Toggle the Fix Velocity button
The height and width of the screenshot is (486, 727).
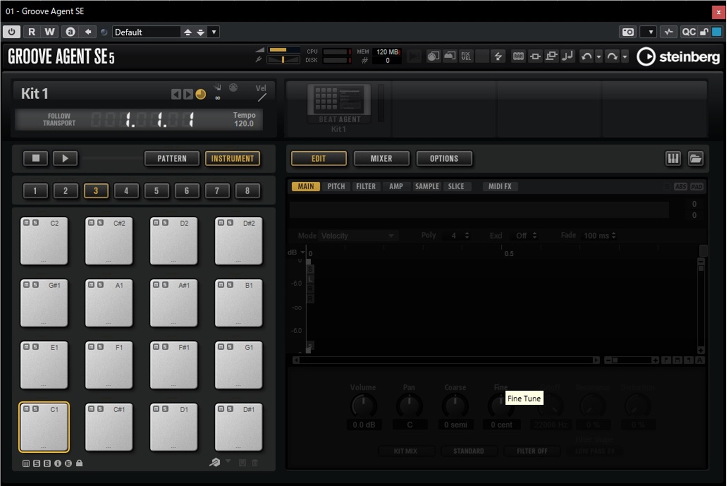click(x=466, y=56)
